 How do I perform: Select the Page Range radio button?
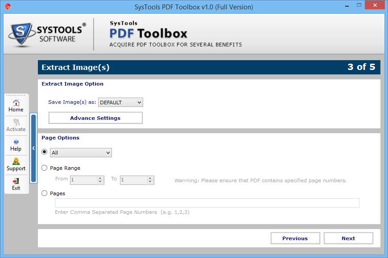point(44,168)
